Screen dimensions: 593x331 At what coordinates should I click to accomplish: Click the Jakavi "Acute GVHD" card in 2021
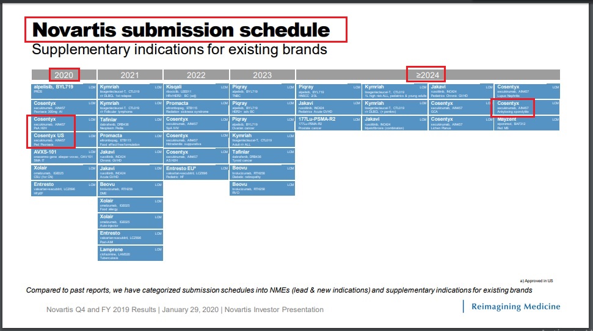(130, 172)
